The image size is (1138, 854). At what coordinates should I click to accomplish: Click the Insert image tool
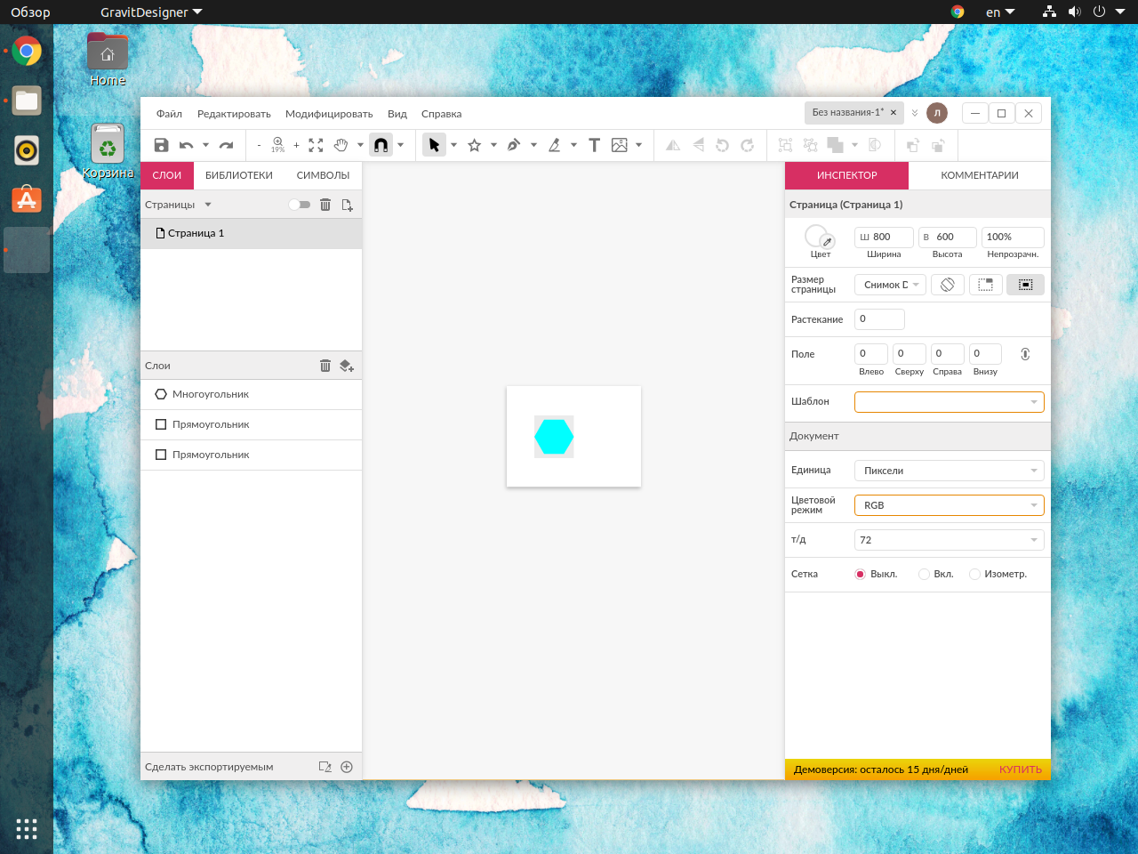tap(620, 145)
